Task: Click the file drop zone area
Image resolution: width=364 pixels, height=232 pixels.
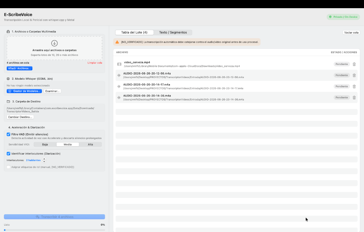Action: [x=54, y=48]
